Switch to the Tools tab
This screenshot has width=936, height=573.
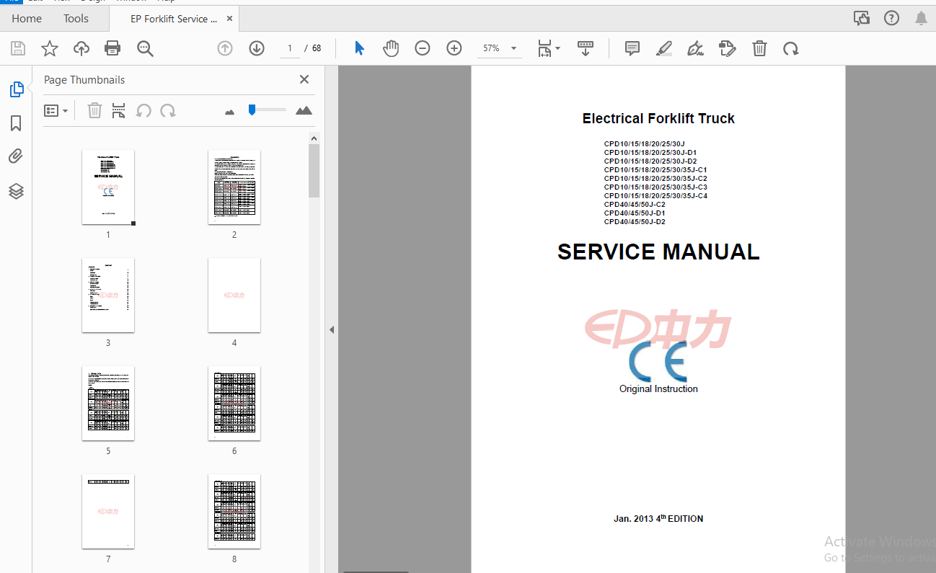(x=76, y=18)
